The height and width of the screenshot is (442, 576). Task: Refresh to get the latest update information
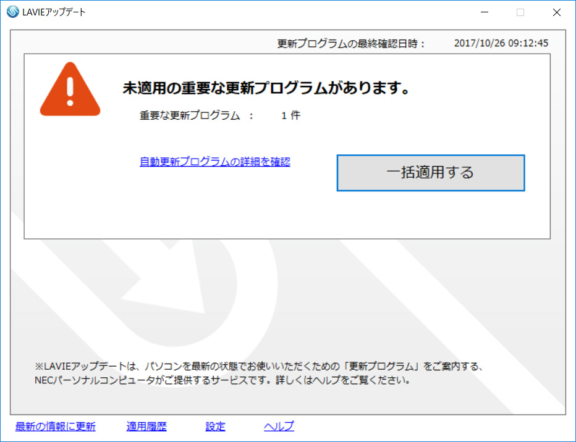coord(56,426)
